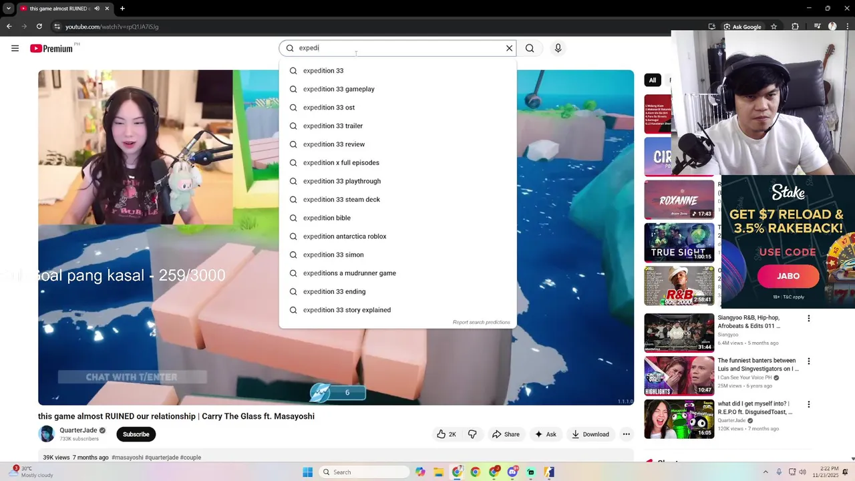
Task: Select suggestion 'expedition 33 gameplay'
Action: tap(397, 89)
